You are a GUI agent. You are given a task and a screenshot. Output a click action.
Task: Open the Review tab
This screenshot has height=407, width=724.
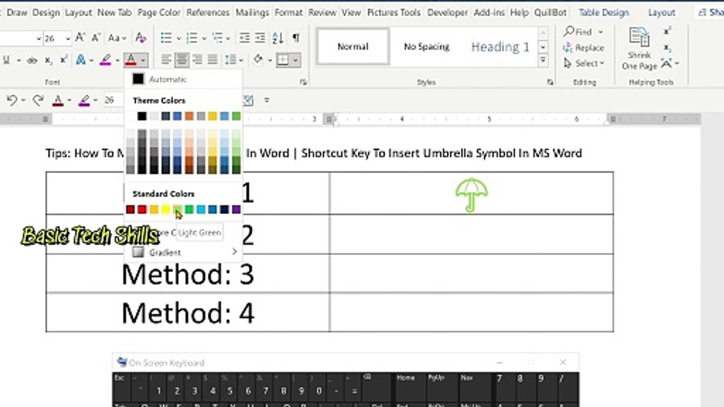click(322, 12)
